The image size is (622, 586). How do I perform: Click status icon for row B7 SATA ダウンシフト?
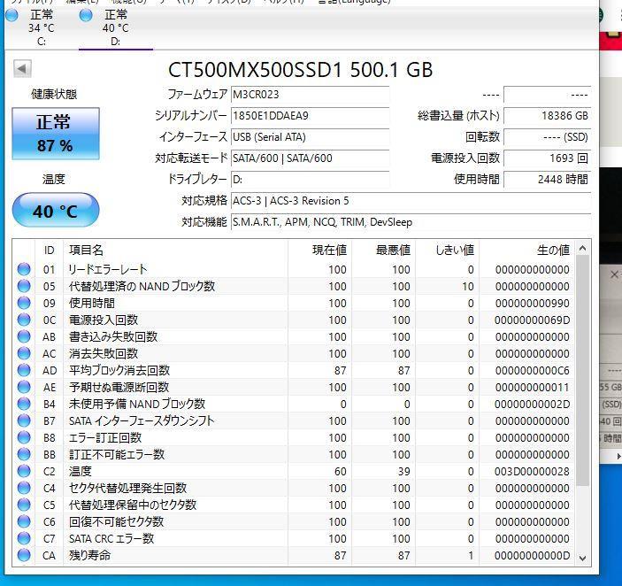(24, 420)
